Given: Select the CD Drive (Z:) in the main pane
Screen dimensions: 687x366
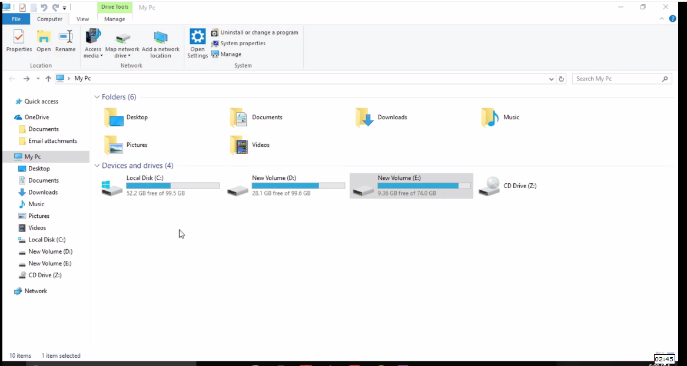Looking at the screenshot, I should tap(508, 186).
